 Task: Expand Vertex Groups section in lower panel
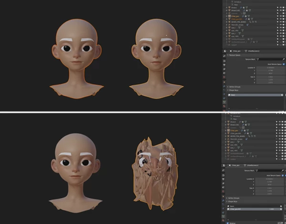pos(234,198)
